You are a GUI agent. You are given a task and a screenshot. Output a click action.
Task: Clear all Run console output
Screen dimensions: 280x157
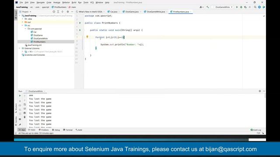(24, 117)
